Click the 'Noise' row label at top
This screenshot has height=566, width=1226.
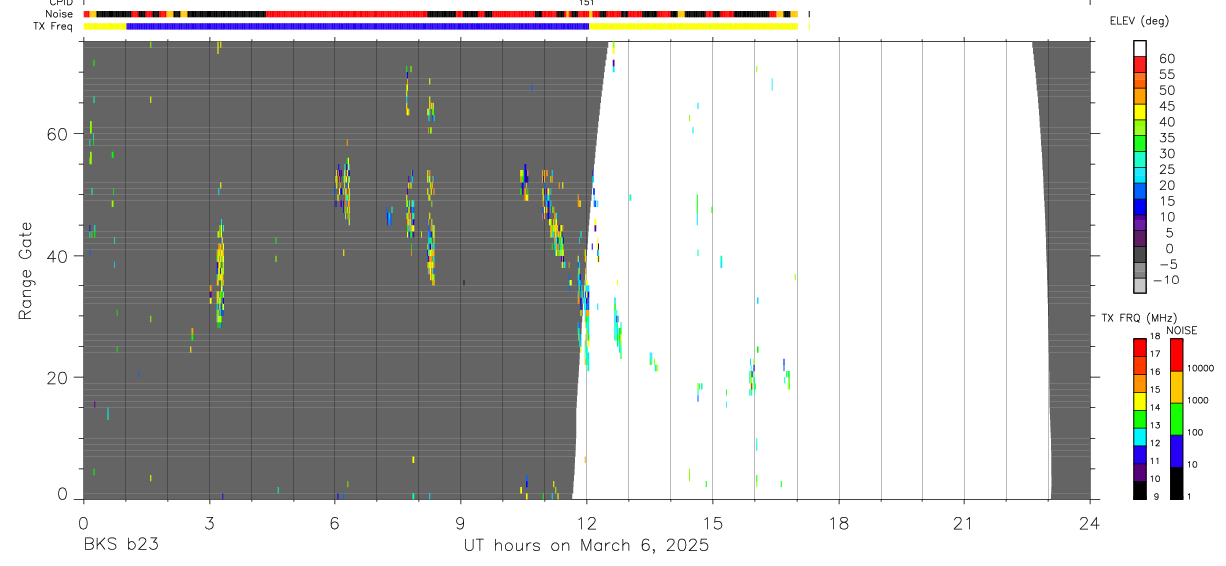(58, 14)
